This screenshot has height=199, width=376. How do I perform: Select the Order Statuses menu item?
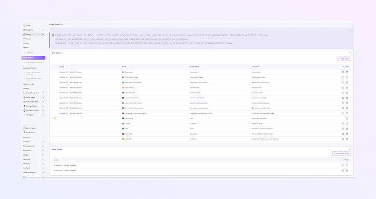pyautogui.click(x=33, y=57)
